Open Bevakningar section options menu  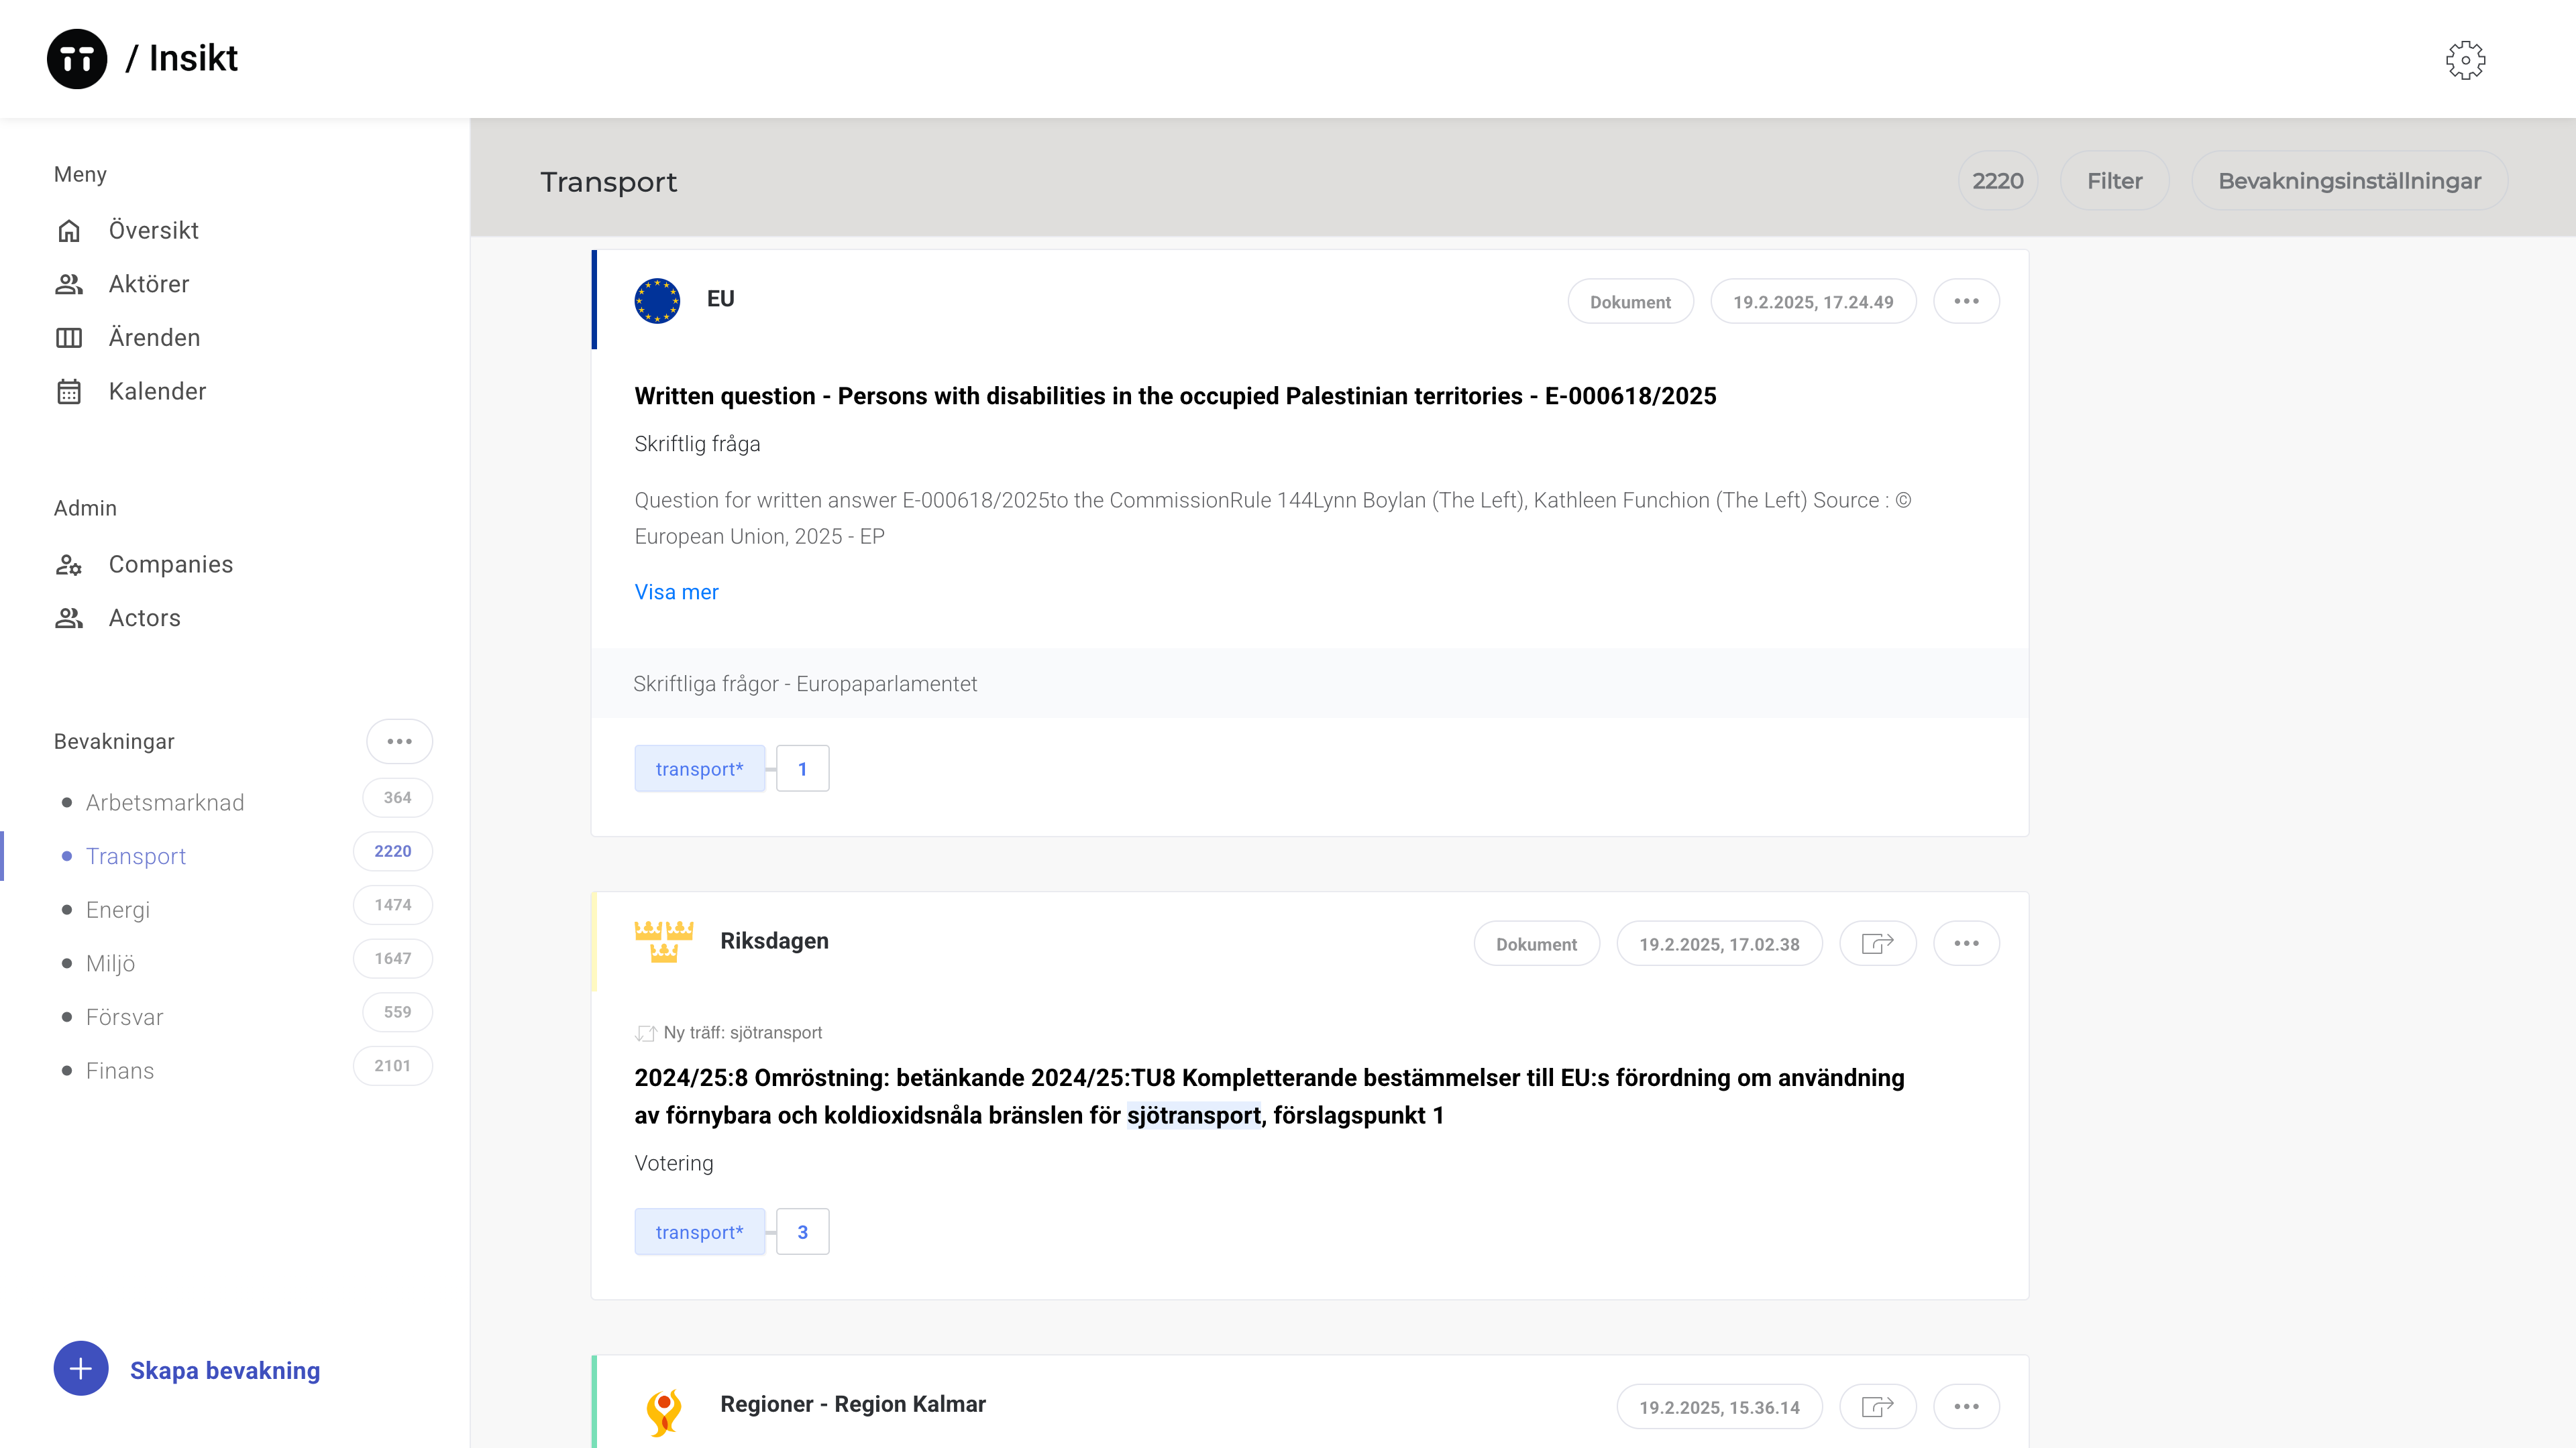(399, 741)
